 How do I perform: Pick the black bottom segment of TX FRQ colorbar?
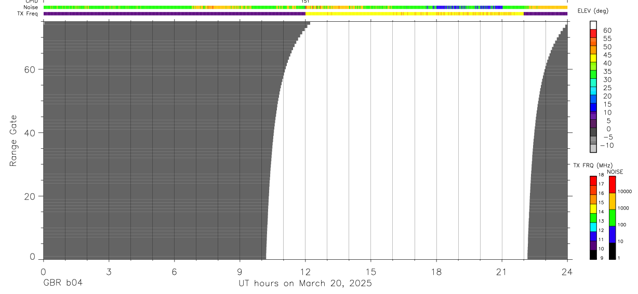tap(593, 255)
